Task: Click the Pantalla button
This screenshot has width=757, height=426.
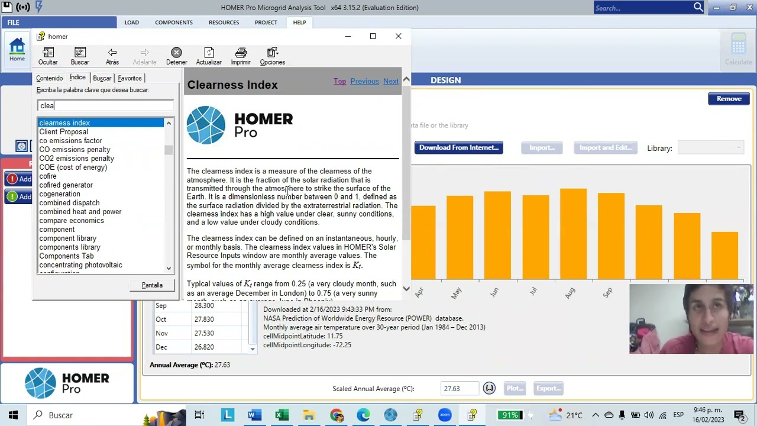Action: coord(152,285)
